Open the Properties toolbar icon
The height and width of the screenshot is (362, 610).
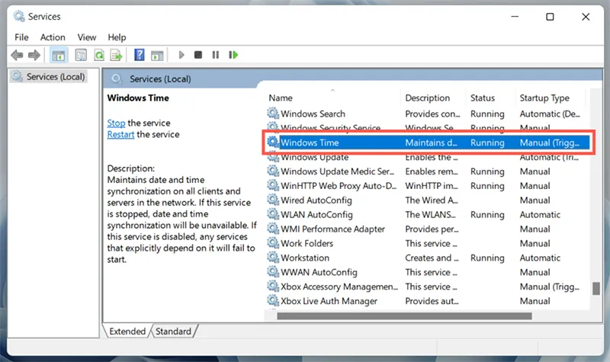[79, 55]
